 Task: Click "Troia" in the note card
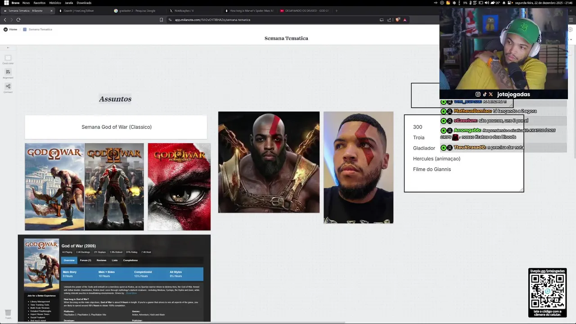pyautogui.click(x=418, y=138)
